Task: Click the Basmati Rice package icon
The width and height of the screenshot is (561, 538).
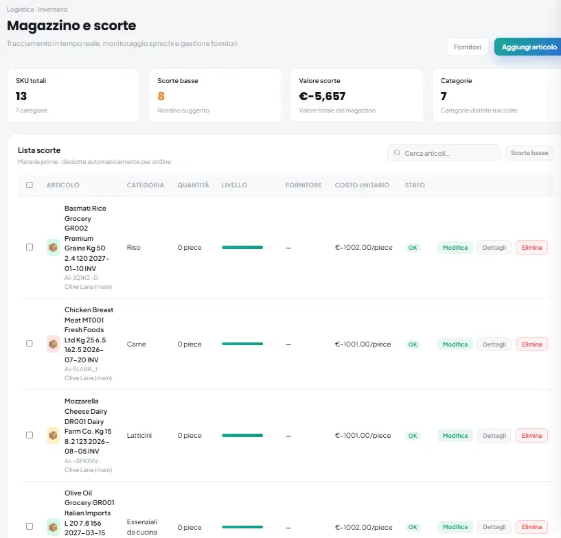Action: pos(53,247)
